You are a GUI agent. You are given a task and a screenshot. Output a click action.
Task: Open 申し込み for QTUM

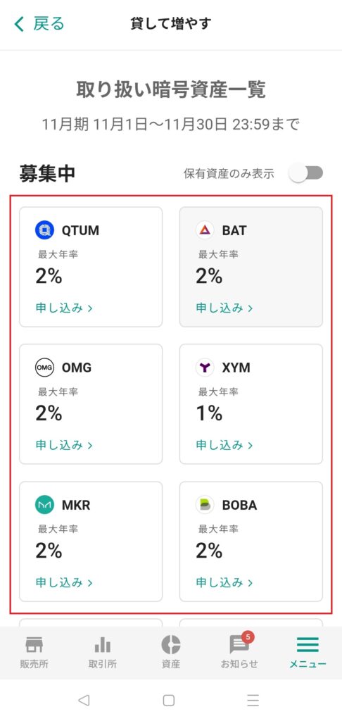(64, 308)
